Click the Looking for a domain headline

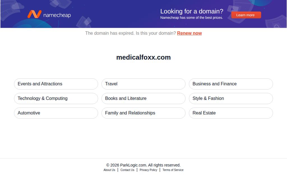pyautogui.click(x=192, y=11)
